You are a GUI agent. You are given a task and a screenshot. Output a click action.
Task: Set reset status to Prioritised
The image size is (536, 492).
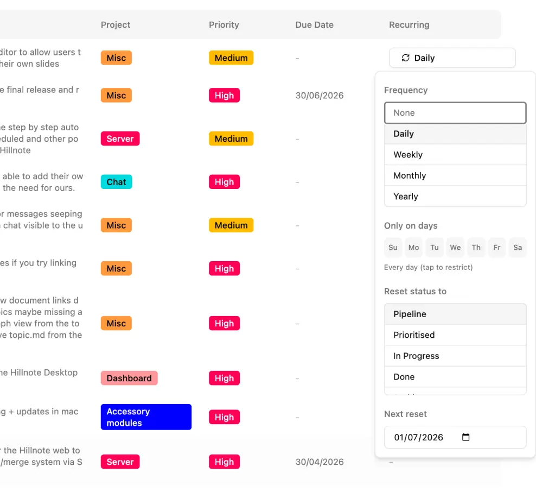[455, 335]
